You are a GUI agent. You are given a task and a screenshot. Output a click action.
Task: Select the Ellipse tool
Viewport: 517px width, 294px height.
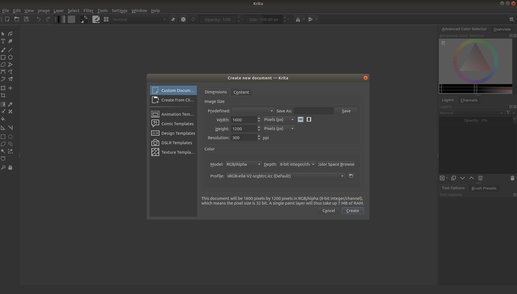[x=10, y=57]
